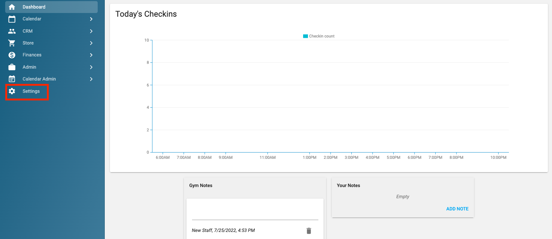Screen dimensions: 552x239
Task: Toggle the Checkin count legend swatch
Action: pos(305,36)
